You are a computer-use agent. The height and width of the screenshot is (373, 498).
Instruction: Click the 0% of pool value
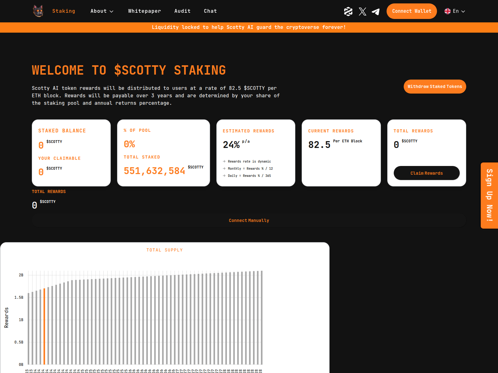129,144
